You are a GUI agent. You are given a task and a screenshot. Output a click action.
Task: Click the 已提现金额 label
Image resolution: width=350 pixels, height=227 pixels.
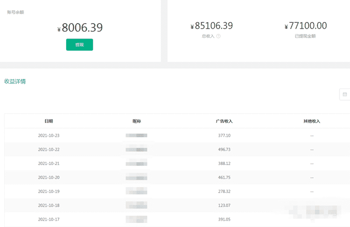tap(305, 36)
